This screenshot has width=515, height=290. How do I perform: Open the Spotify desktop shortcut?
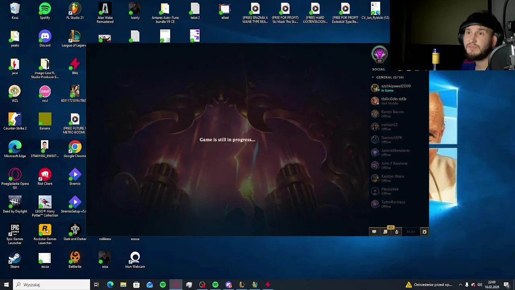45,11
